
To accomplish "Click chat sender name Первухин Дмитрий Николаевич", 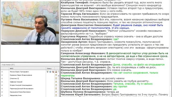I will tap(84, 31).
